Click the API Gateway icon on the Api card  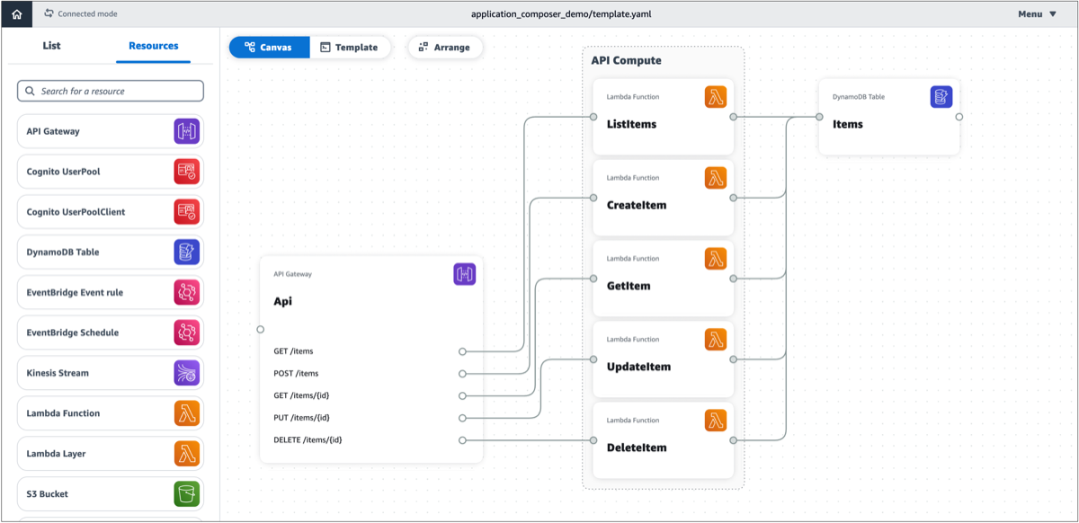(x=464, y=273)
